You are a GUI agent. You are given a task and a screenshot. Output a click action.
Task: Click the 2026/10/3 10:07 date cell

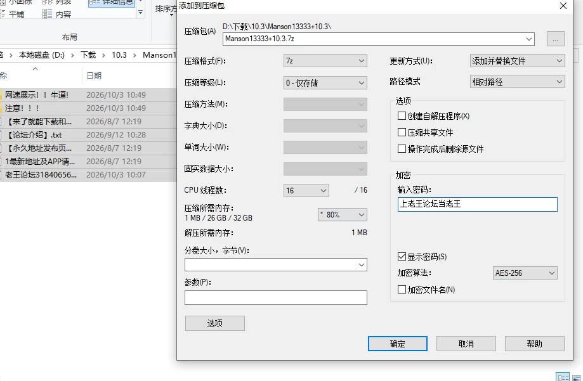116,175
